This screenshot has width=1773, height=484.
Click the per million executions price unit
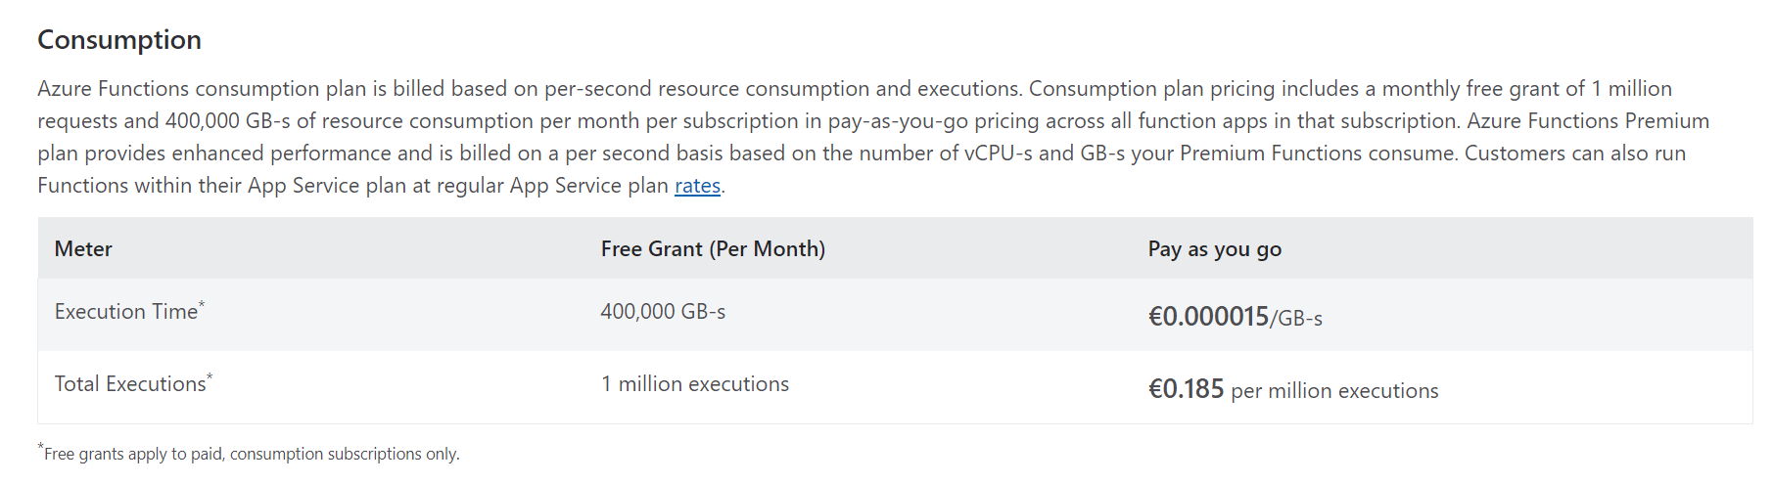pos(1334,391)
